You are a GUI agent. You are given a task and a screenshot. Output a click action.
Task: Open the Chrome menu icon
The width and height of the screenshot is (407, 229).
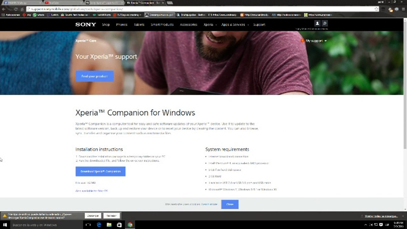click(403, 9)
